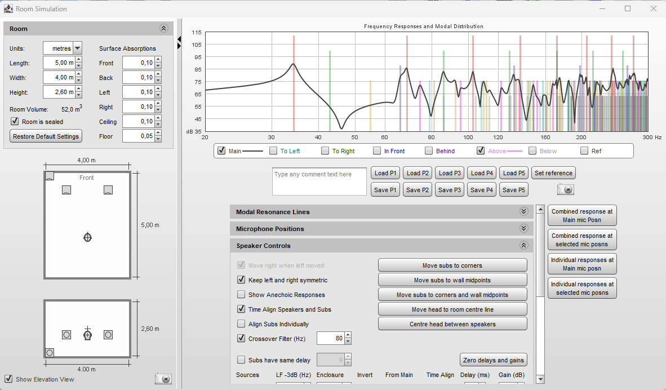Uncheck the Room is sealed checkbox

(x=15, y=122)
